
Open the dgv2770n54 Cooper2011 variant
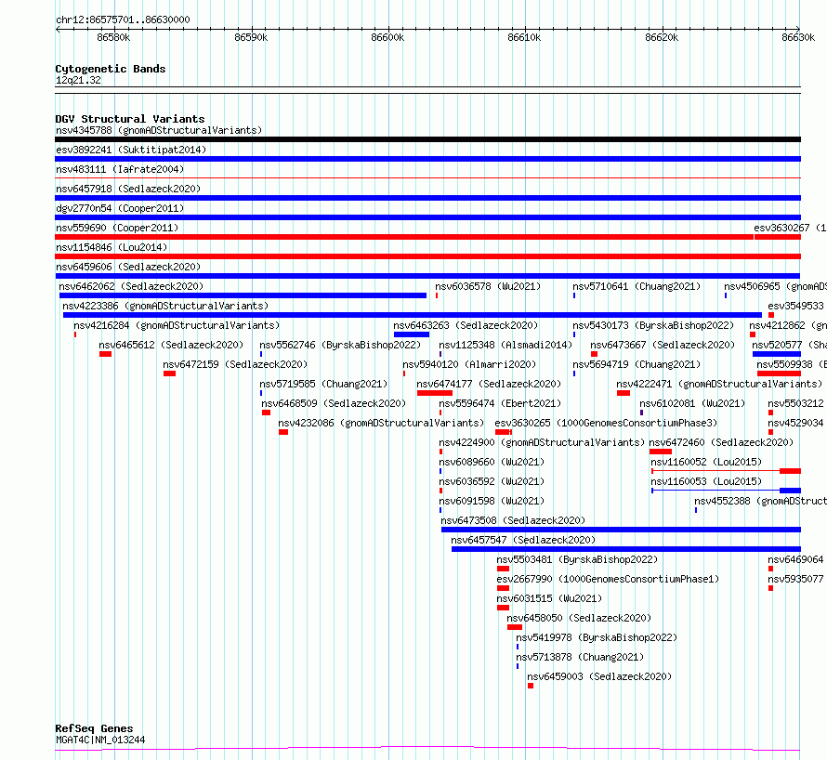pyautogui.click(x=120, y=208)
